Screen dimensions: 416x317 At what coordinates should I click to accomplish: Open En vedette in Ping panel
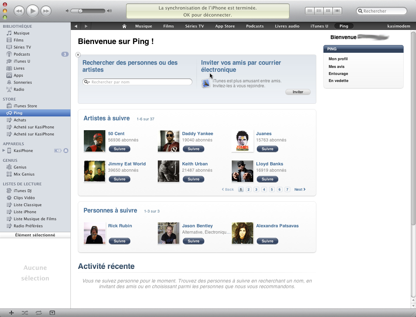tap(339, 81)
